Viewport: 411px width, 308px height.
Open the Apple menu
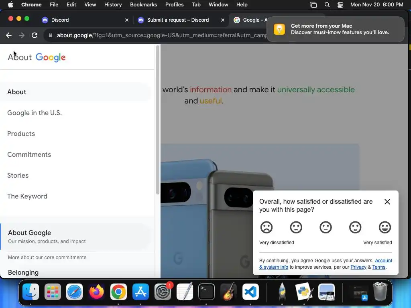pos(10,4)
